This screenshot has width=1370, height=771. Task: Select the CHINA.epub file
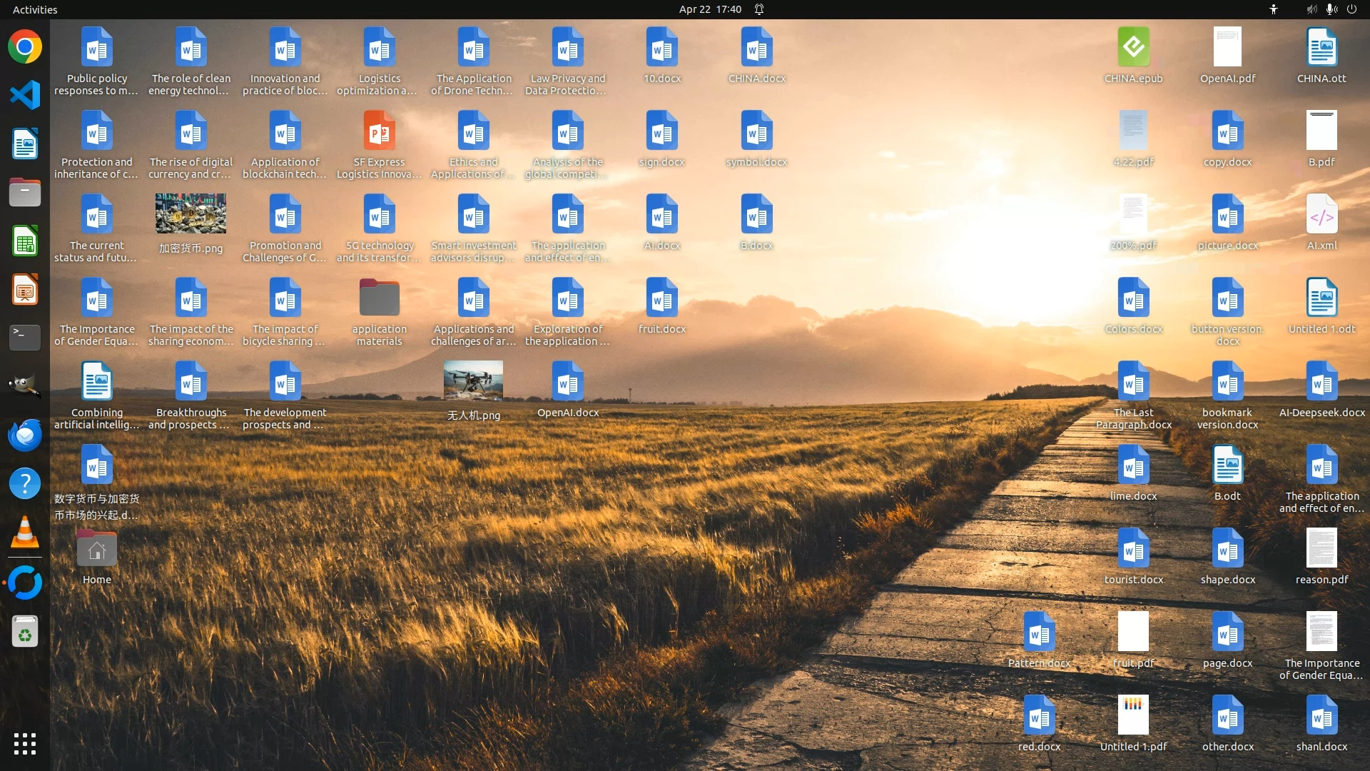pos(1133,48)
